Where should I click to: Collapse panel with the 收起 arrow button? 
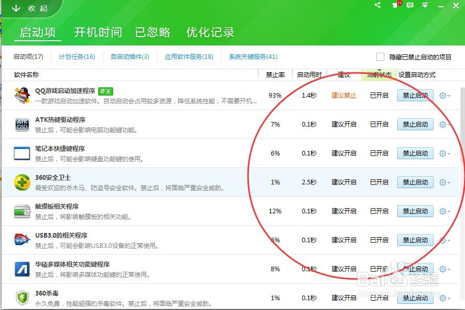coord(29,8)
